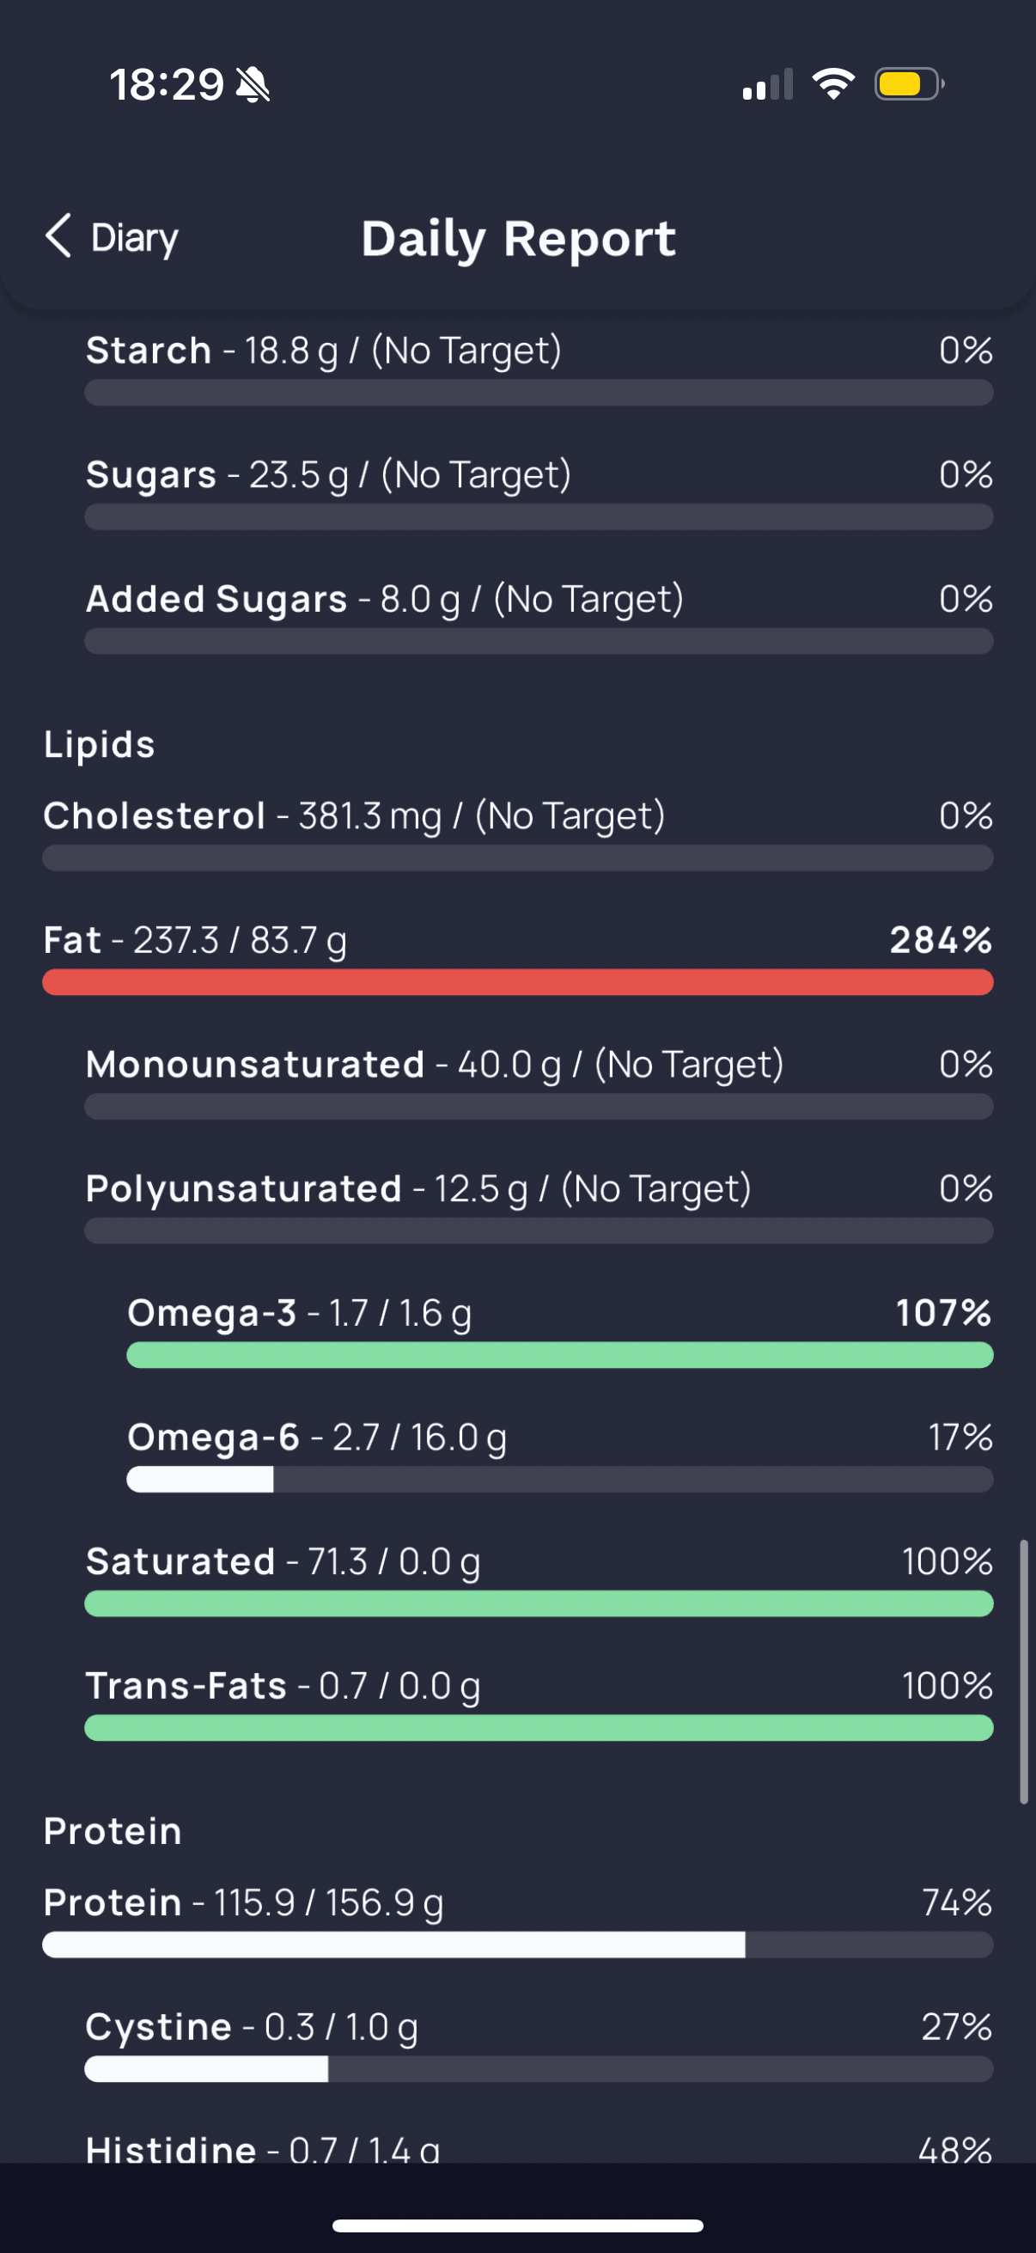This screenshot has width=1036, height=2253.
Task: Tap the back chevron icon beside Diary
Action: tap(58, 236)
